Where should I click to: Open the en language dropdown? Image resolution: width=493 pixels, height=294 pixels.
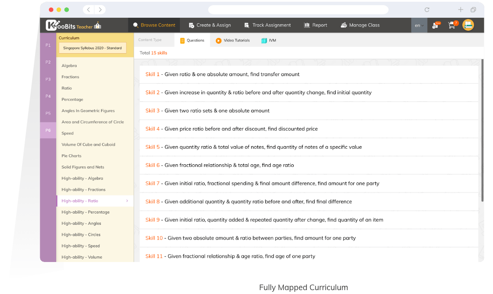419,25
